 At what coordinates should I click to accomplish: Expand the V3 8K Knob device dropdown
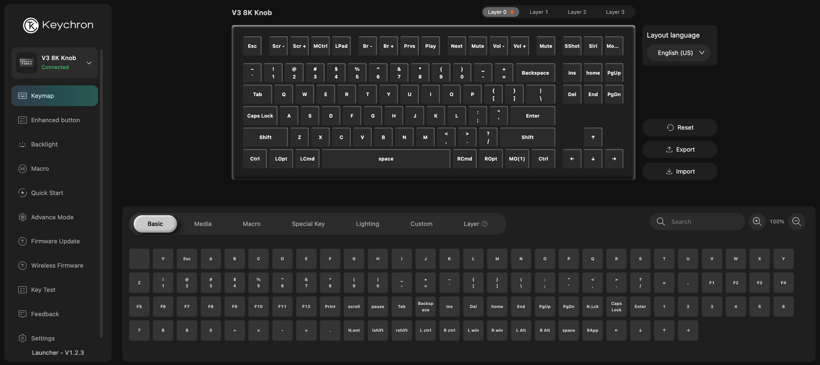(x=89, y=63)
